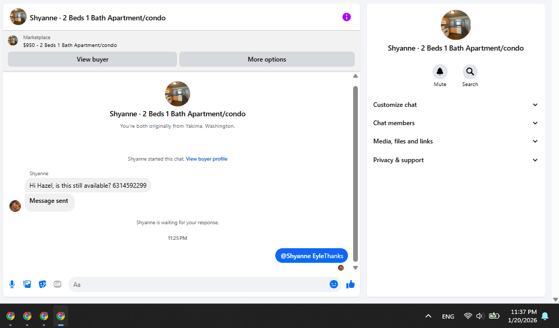Click the chat scrollbar thumb
The height and width of the screenshot is (328, 559).
(355, 174)
